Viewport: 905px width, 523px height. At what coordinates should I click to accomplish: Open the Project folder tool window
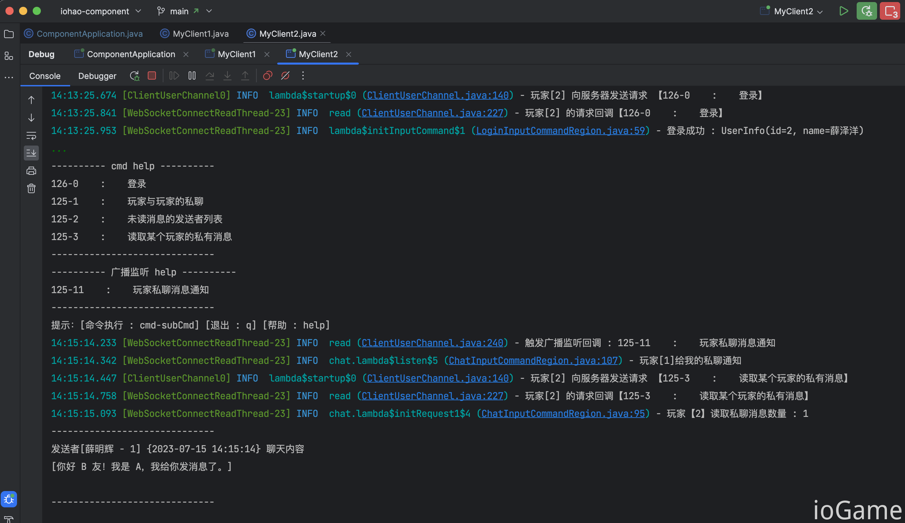point(9,34)
